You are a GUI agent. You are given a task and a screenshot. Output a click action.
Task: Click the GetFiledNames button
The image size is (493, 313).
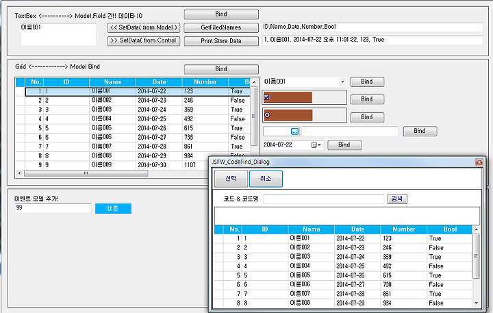tap(221, 27)
